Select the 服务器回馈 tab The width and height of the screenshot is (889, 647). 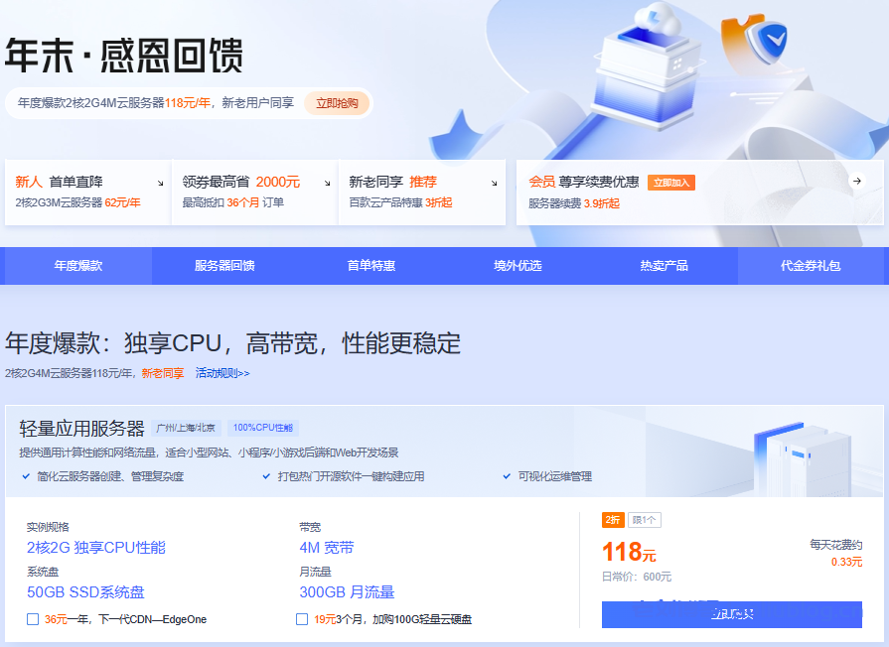[x=223, y=266]
